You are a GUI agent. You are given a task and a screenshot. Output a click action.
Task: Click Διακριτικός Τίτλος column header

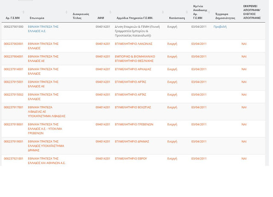[81, 16]
